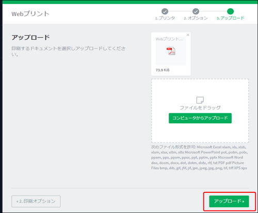Click the uploaded file name Webプリント...
The width and height of the screenshot is (258, 213).
[x=169, y=39]
